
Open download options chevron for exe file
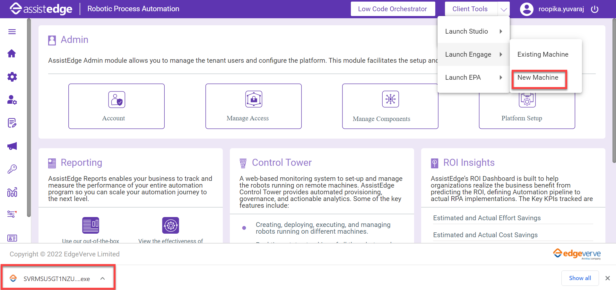click(x=103, y=278)
